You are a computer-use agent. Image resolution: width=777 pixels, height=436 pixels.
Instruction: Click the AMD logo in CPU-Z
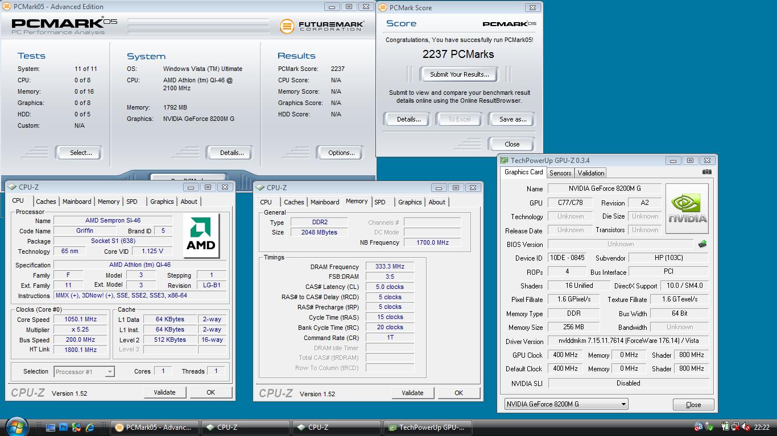(201, 236)
